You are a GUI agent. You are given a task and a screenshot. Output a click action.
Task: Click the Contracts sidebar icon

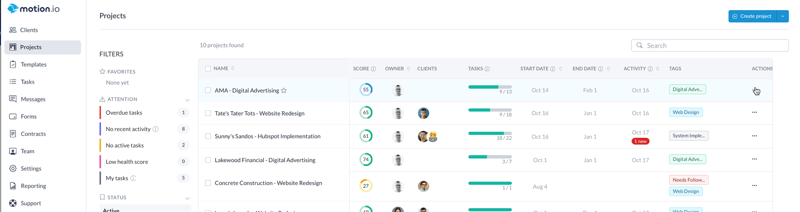pyautogui.click(x=13, y=134)
